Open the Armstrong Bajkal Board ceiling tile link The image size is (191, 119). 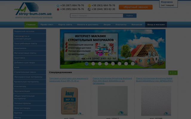(x=155, y=80)
